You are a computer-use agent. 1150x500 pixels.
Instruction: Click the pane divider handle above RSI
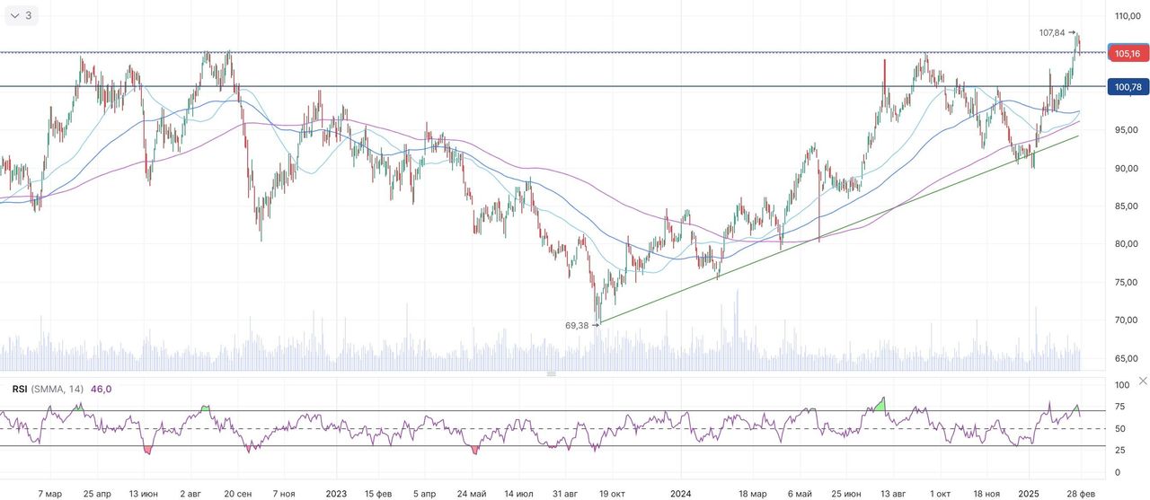click(551, 373)
